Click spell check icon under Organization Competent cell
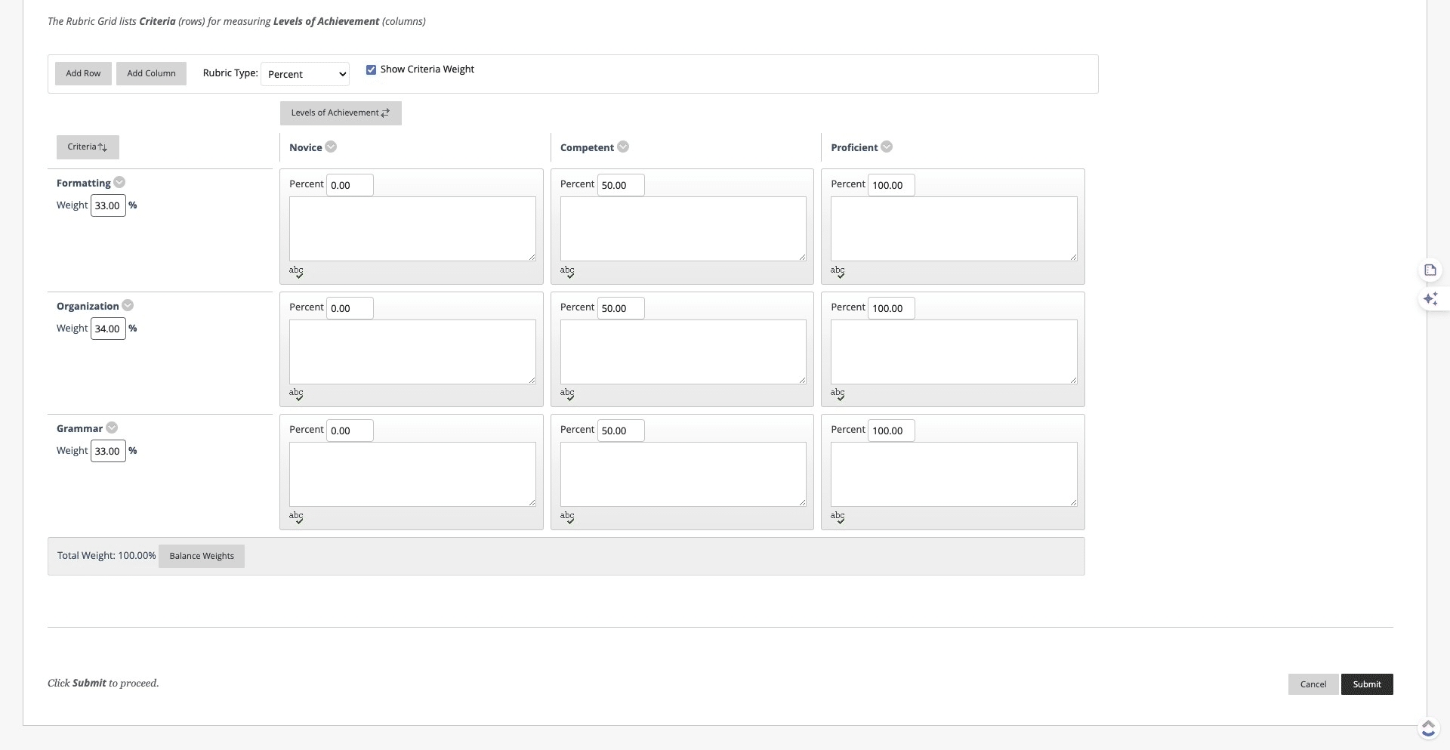 [x=567, y=394]
